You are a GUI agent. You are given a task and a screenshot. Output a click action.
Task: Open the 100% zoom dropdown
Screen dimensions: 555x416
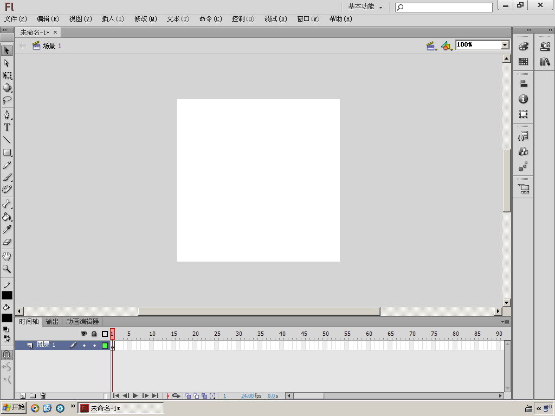tap(505, 45)
